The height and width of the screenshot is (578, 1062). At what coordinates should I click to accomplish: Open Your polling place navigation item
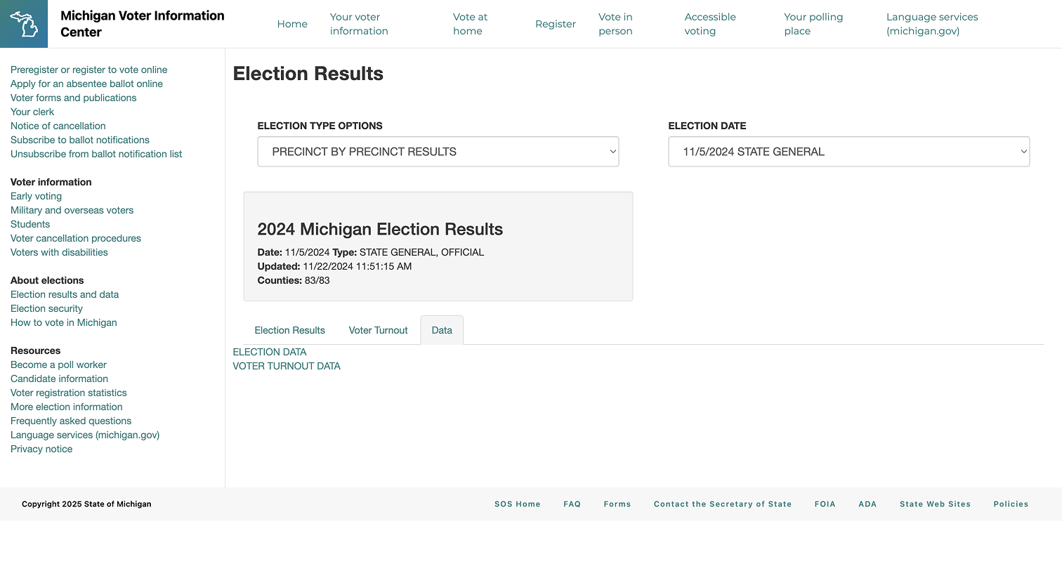(x=813, y=24)
